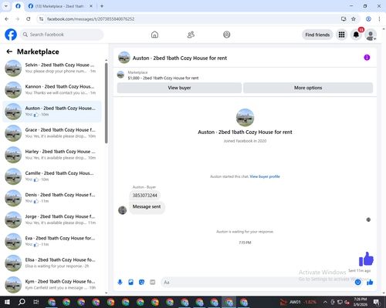Open the Groups icon in the top navigation
The height and width of the screenshot is (308, 386).
[227, 35]
